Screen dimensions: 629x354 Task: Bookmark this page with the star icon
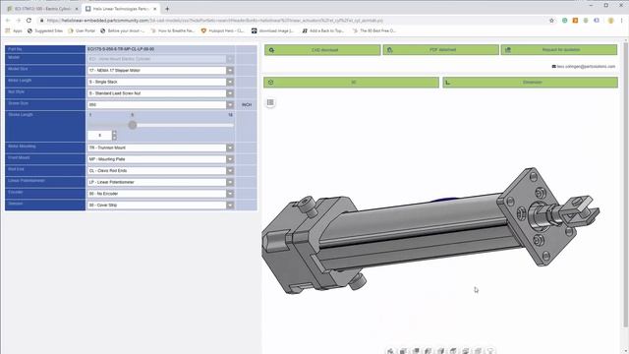click(551, 20)
